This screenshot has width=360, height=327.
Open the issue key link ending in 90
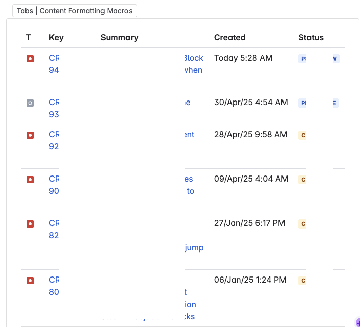tap(54, 185)
